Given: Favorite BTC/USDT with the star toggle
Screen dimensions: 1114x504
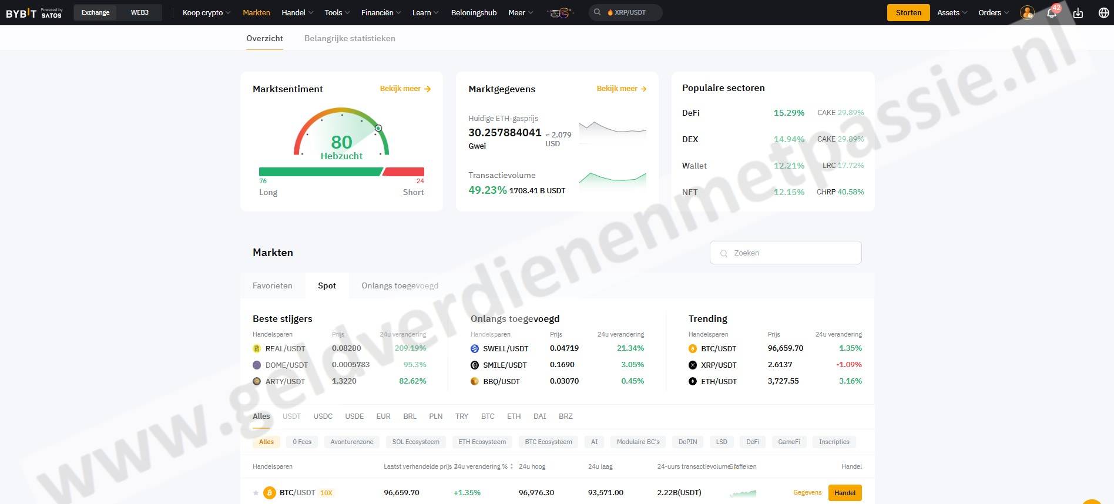Looking at the screenshot, I should (x=256, y=493).
